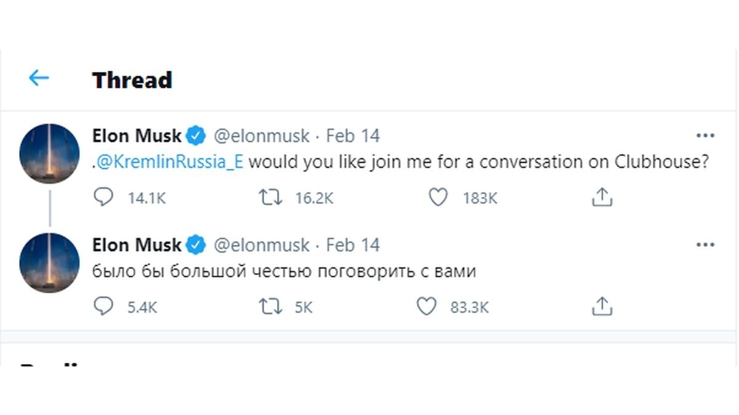739x415 pixels.
Task: Open more options on first tweet
Action: tap(705, 136)
